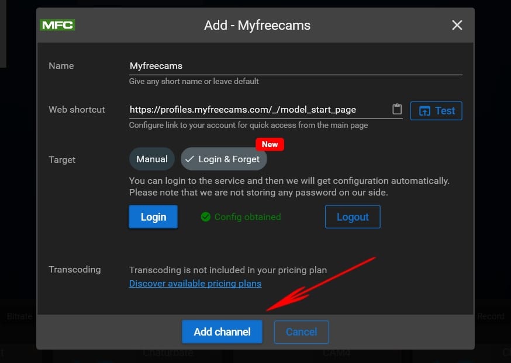Viewport: 511px width, 363px height.
Task: Click the 'Config obtained' status text
Action: (x=248, y=217)
